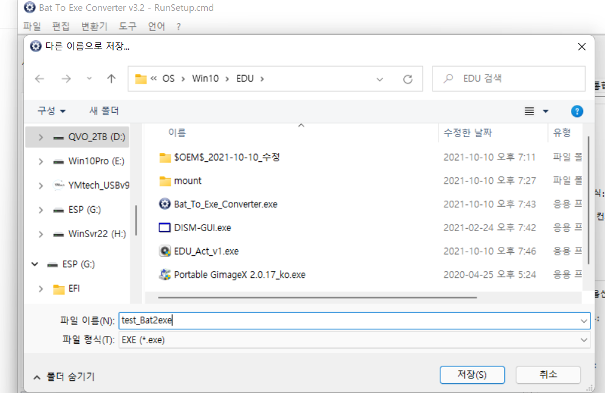The width and height of the screenshot is (605, 393).
Task: Open view options dropdown arrow
Action: point(545,112)
